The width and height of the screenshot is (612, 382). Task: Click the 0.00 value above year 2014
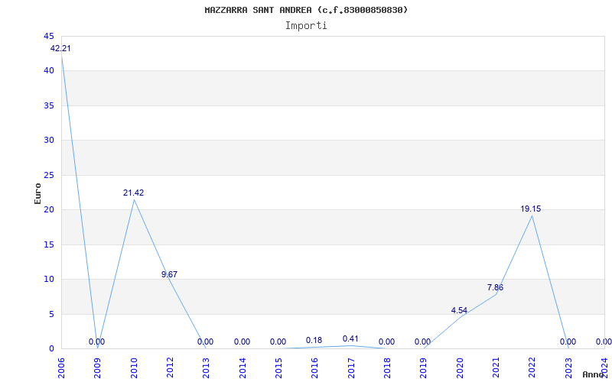tap(242, 342)
